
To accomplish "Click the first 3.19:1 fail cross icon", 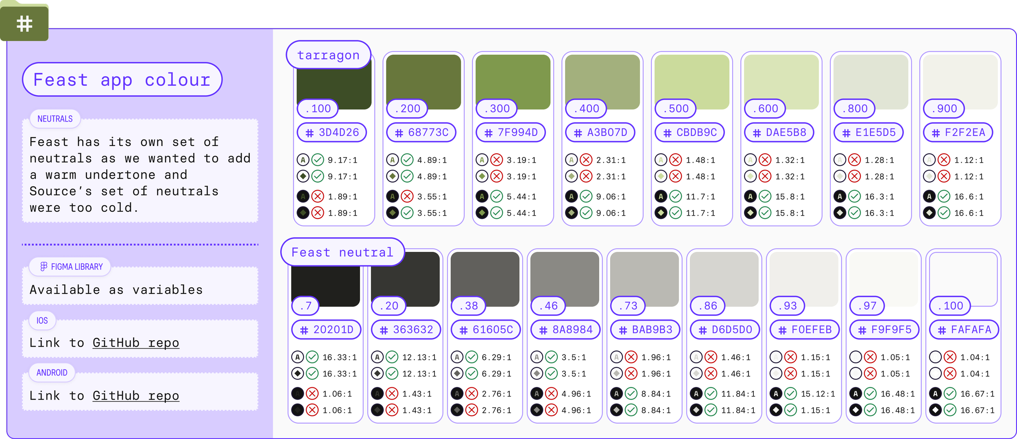I will coord(497,160).
